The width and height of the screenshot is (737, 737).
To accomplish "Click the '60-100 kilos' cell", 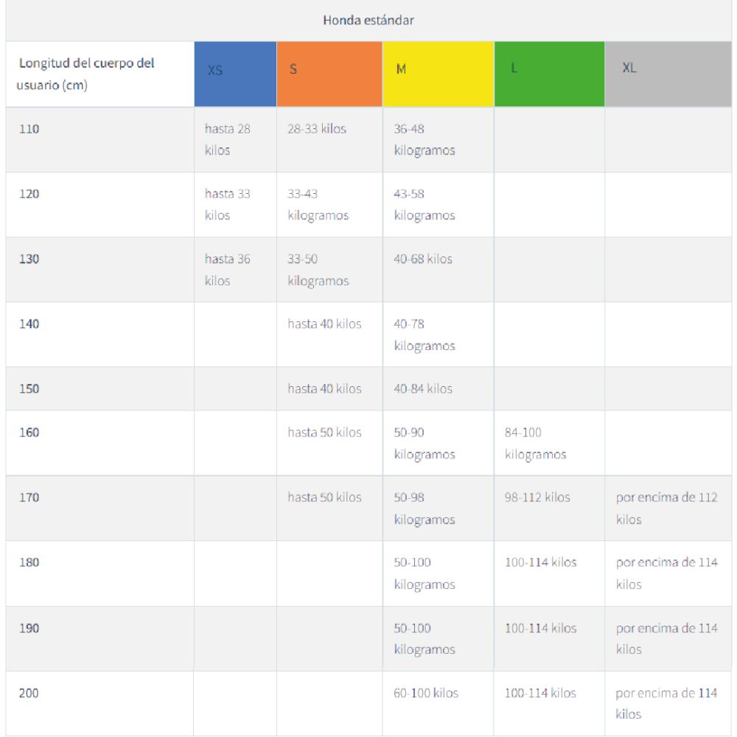I will (x=426, y=693).
